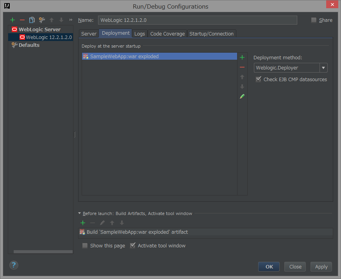Show more toolbar actions chevron
Viewport: 341px width, 279px height.
[71, 20]
